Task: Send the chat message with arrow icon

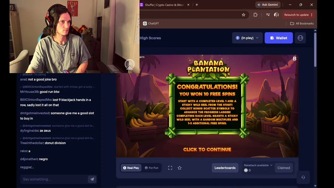Action: (92, 179)
